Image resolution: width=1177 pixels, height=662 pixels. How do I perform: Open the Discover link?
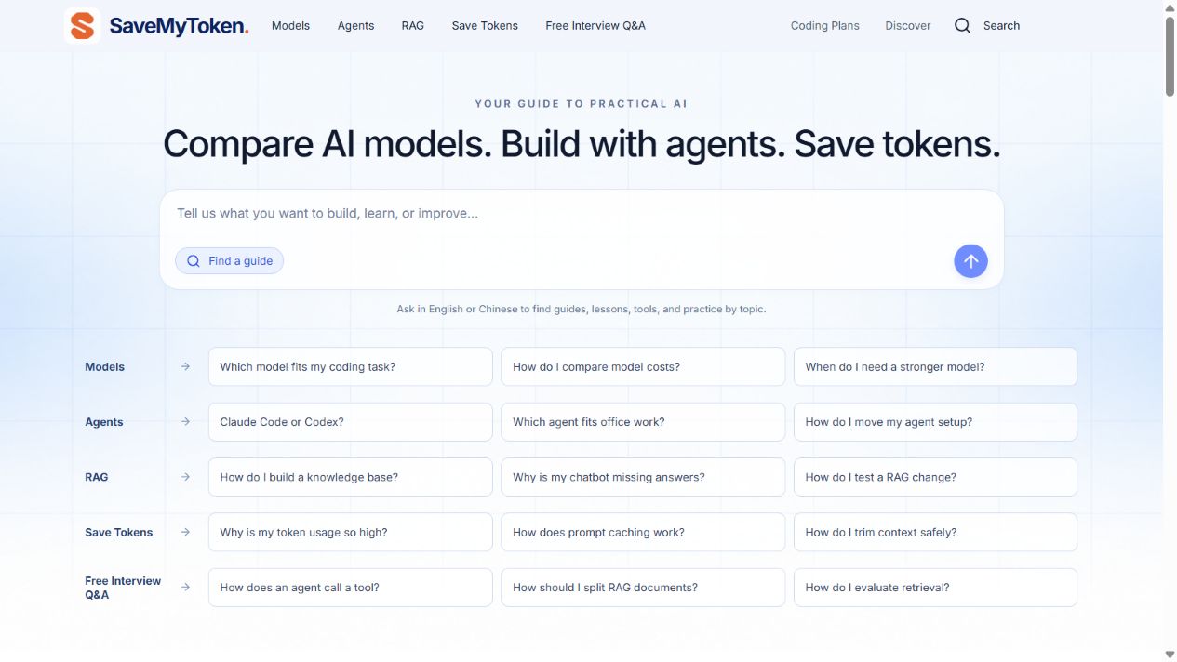[x=908, y=25]
